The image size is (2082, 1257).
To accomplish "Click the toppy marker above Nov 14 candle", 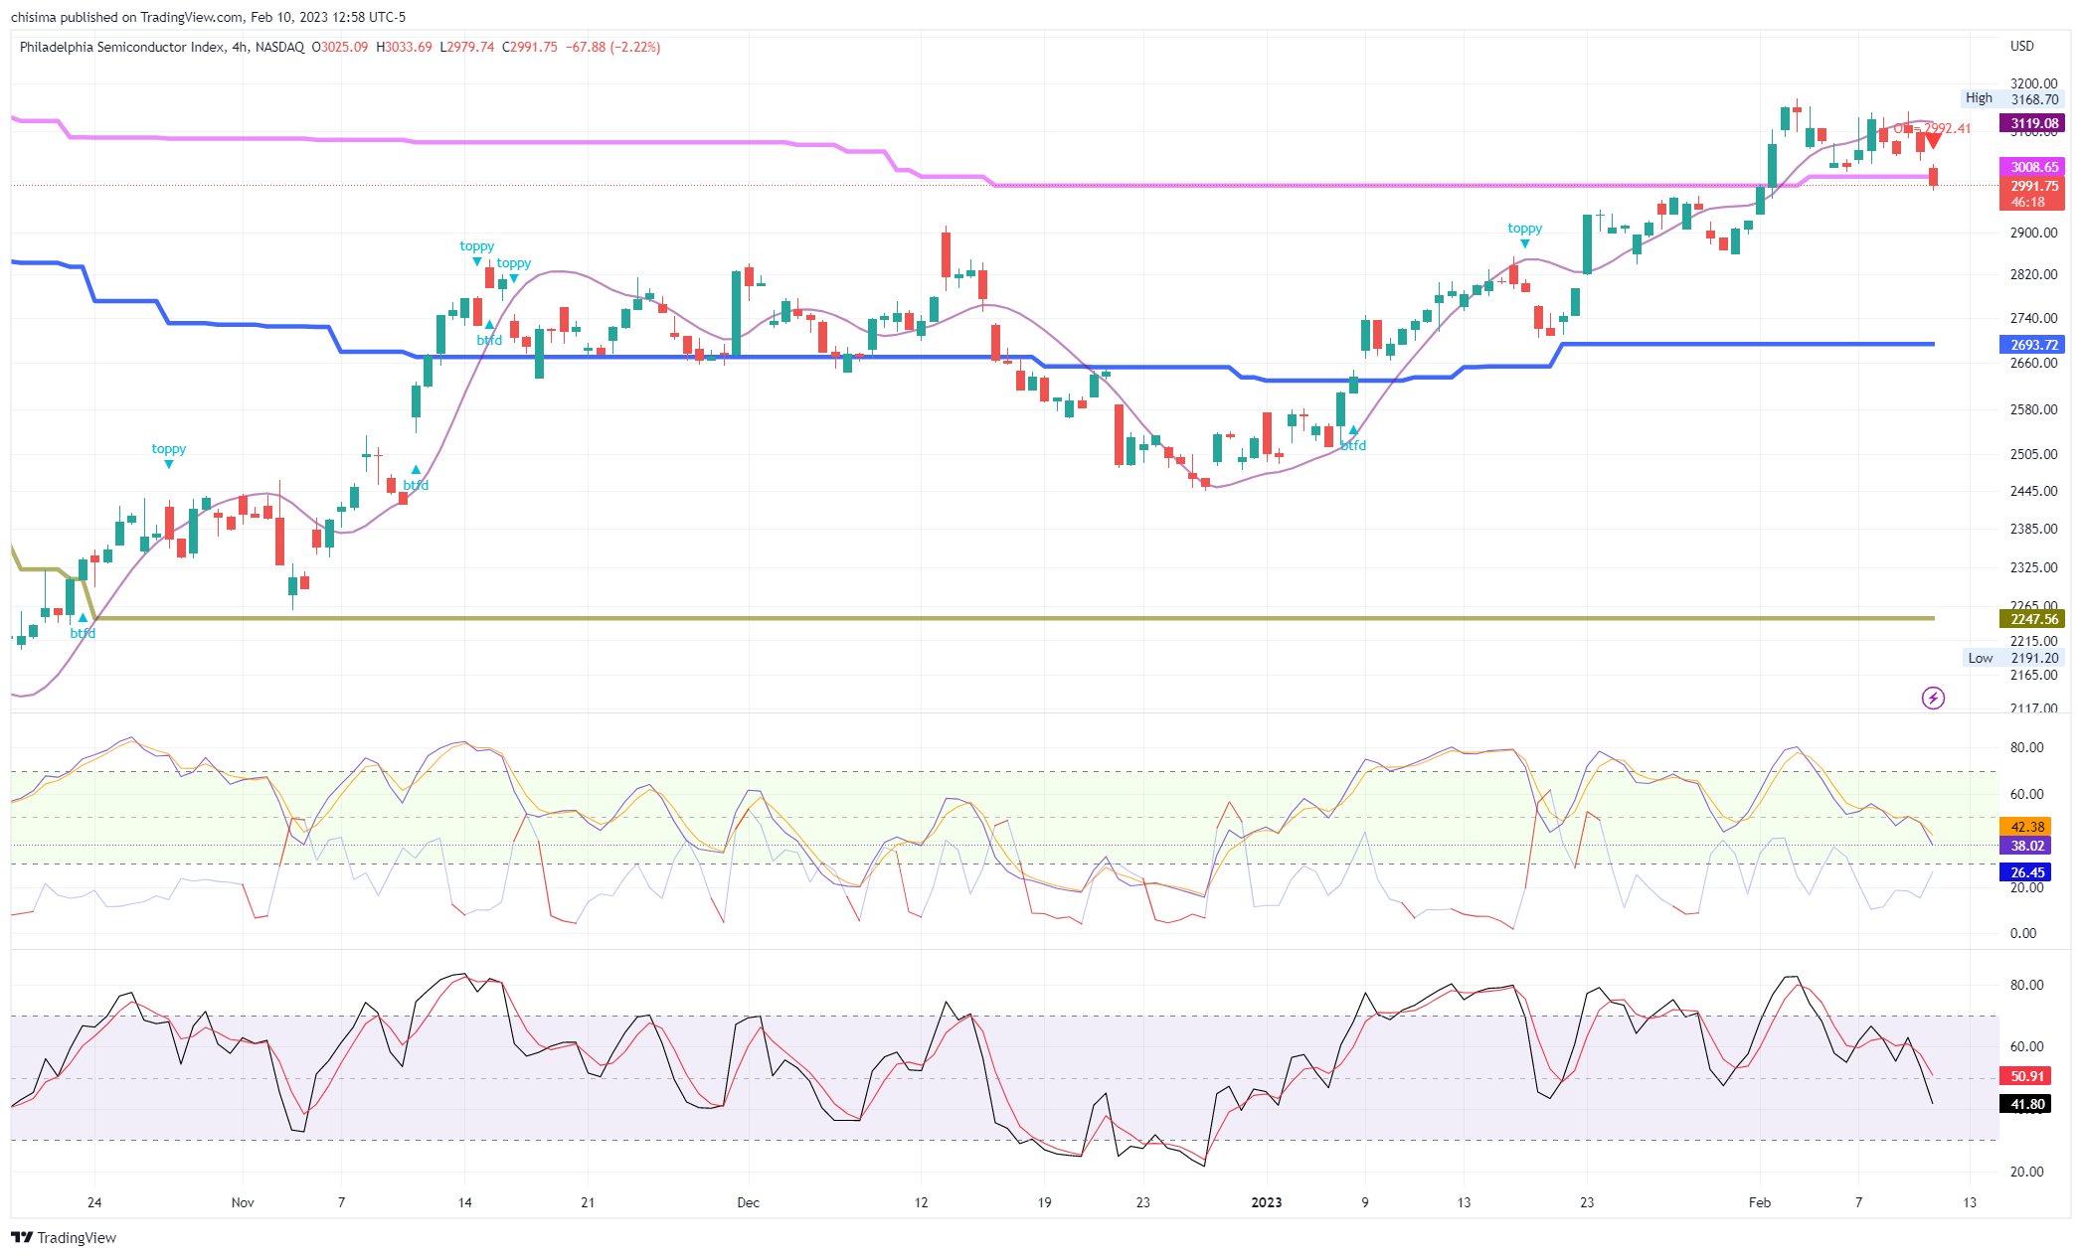I will (476, 261).
